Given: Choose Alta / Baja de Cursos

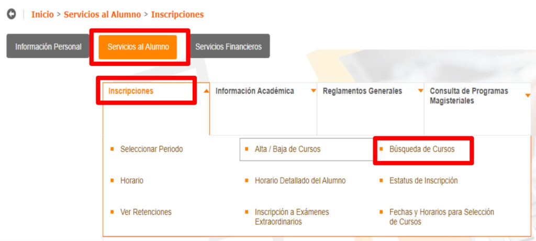Looking at the screenshot, I should [287, 149].
